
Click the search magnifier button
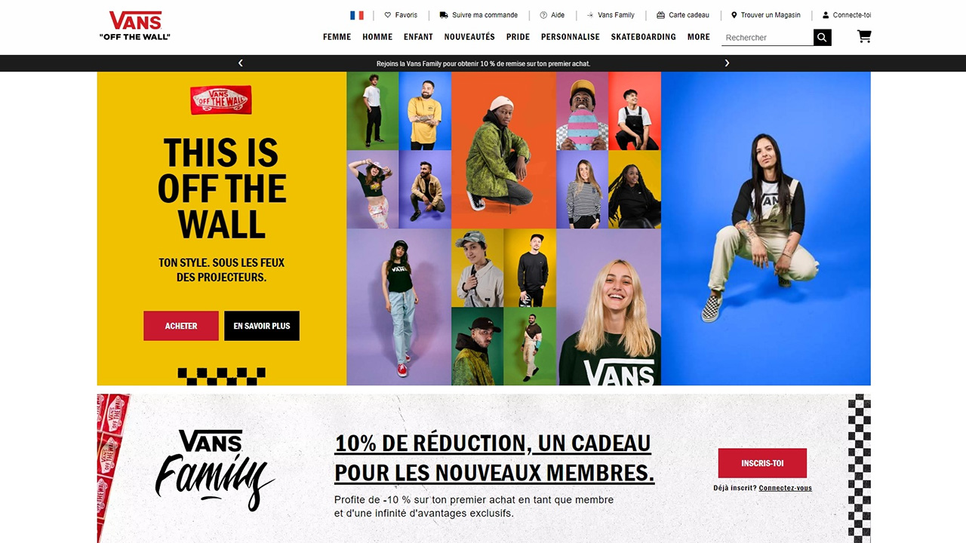(x=823, y=37)
